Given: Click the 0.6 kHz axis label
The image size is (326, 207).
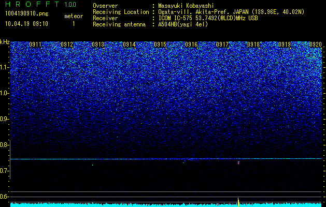Looking at the screenshot, I should click(x=5, y=197).
